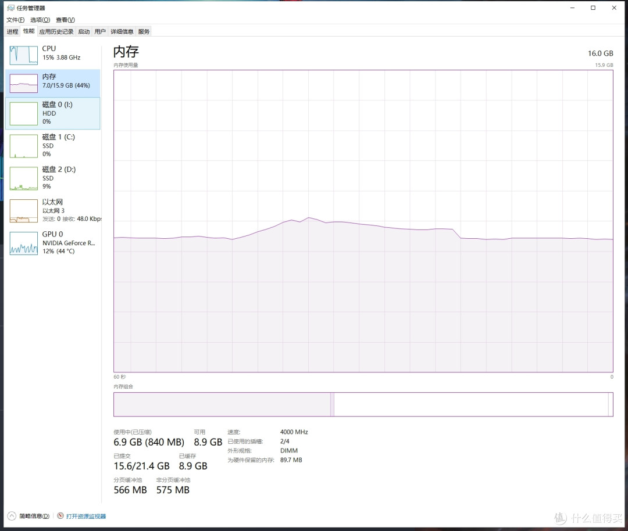This screenshot has height=531, width=628.
Task: Switch to the 启动 tab
Action: point(84,31)
